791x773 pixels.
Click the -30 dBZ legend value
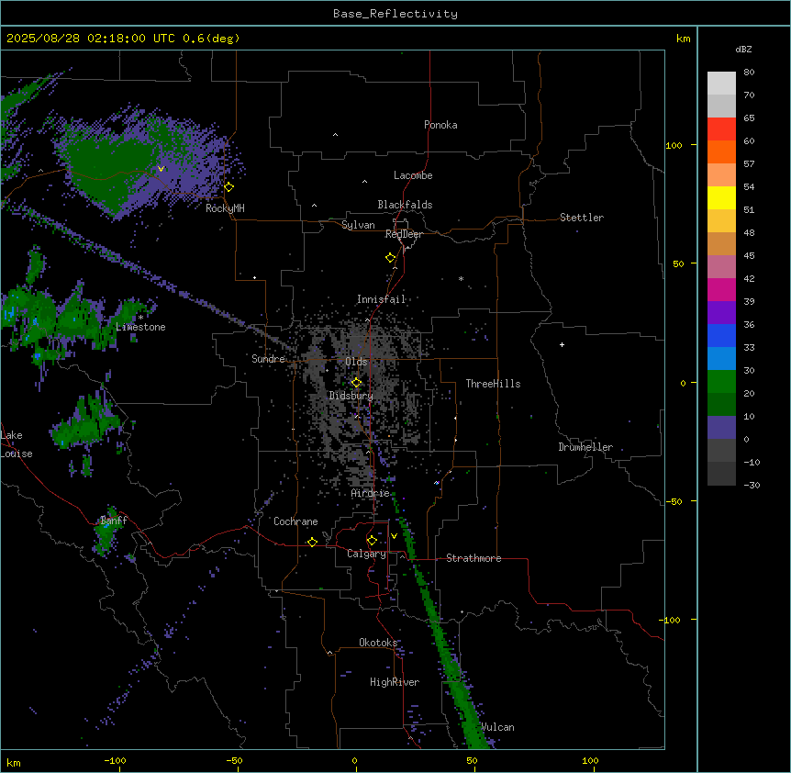(x=752, y=486)
